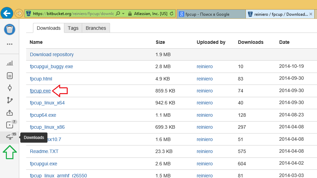This screenshot has width=317, height=178.
Task: Expand the address bar search dropdown arrow
Action: (x=123, y=14)
